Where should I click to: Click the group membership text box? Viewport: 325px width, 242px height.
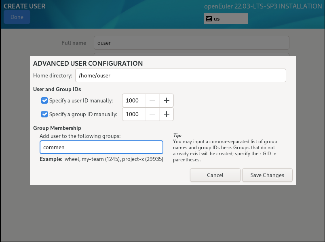coord(101,147)
